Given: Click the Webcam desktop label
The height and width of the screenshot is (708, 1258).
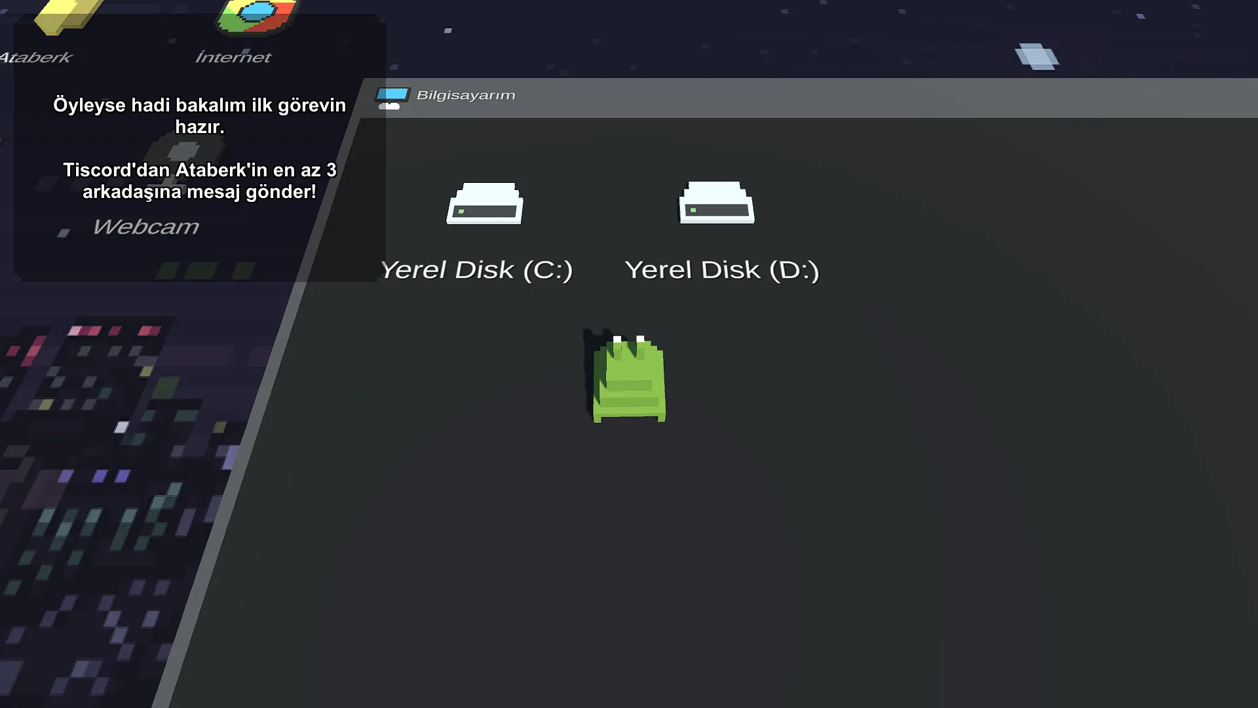Looking at the screenshot, I should click(x=145, y=227).
